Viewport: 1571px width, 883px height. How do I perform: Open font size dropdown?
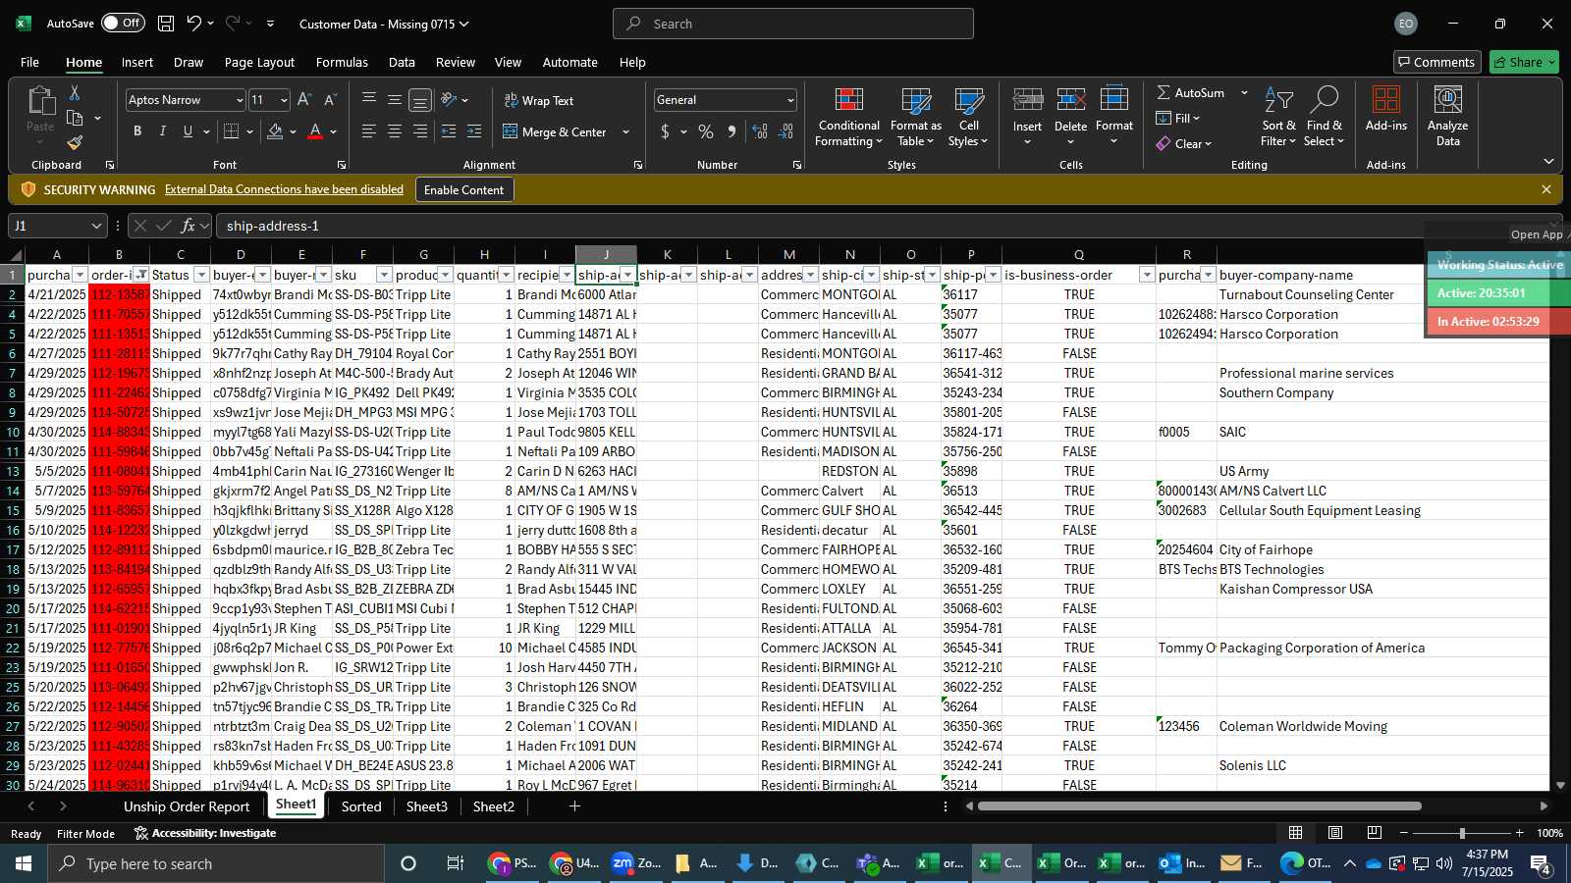pyautogui.click(x=284, y=100)
